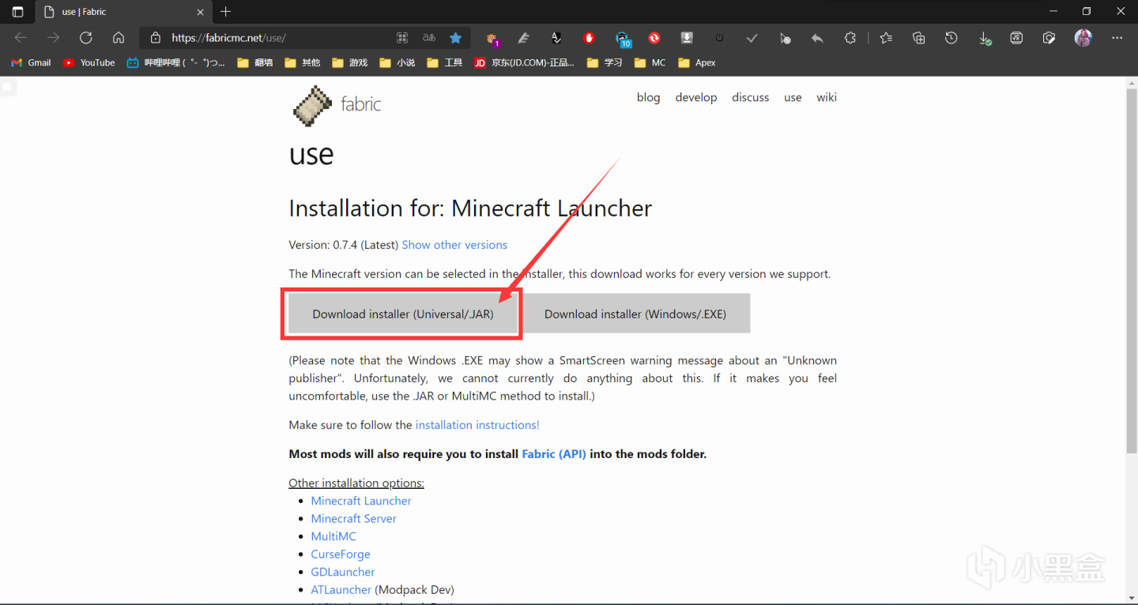Create a QR code for this page
The image size is (1138, 605).
pos(402,38)
